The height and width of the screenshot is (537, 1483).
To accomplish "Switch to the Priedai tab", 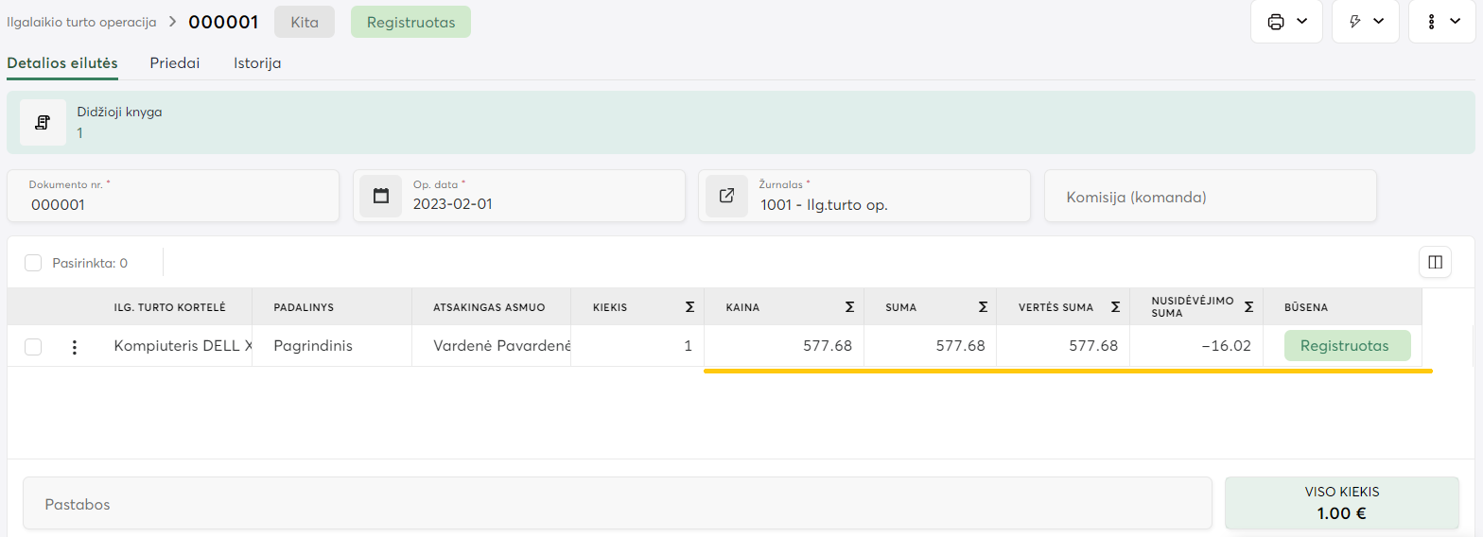I will 175,63.
